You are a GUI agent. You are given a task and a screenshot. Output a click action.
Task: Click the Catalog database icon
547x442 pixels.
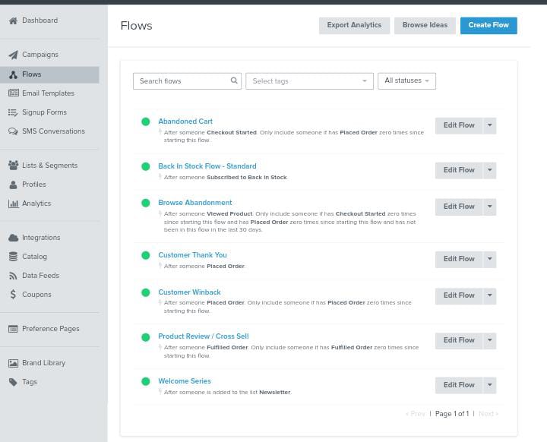coord(13,257)
